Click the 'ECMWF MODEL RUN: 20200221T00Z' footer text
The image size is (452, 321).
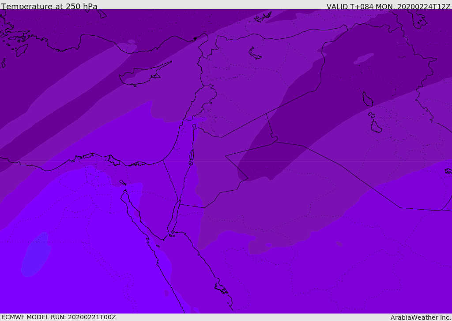coord(59,317)
